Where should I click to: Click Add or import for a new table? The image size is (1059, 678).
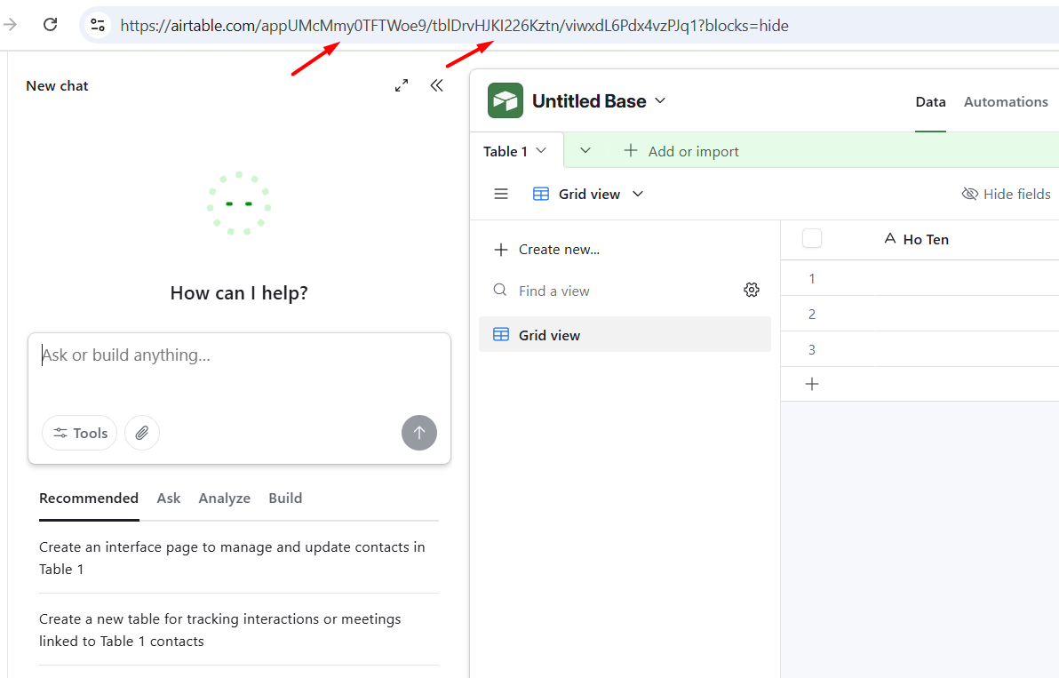pyautogui.click(x=681, y=151)
